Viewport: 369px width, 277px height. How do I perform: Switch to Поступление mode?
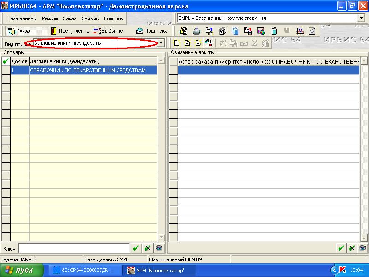70,31
